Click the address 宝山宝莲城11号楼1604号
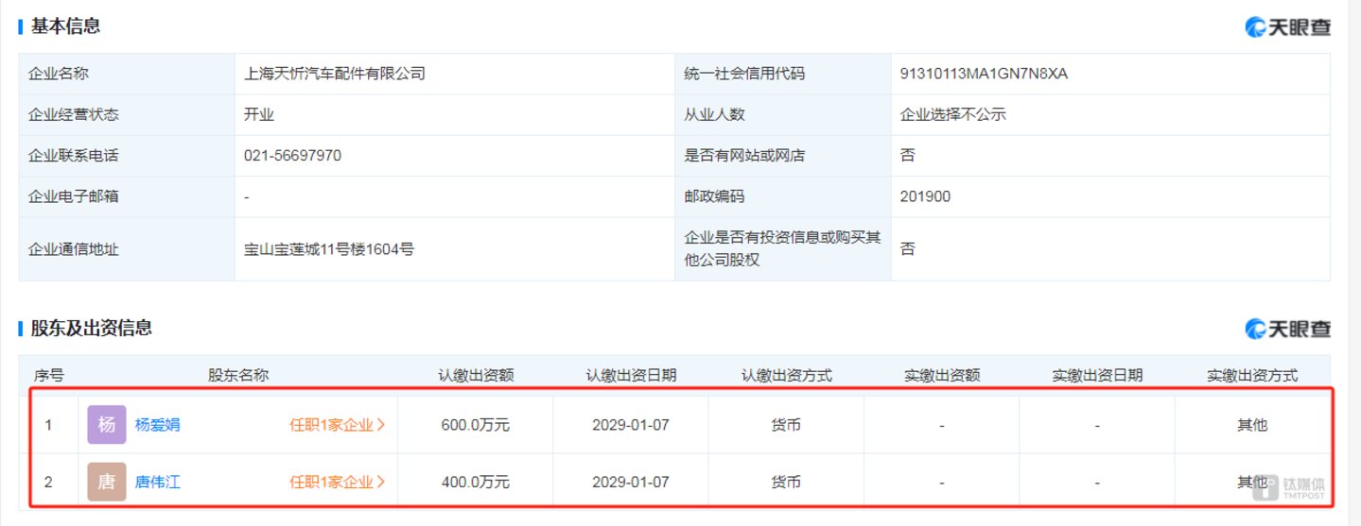1361x526 pixels. pos(328,249)
